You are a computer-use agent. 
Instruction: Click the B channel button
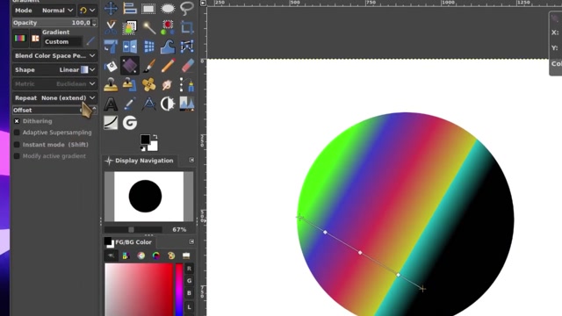tap(190, 293)
